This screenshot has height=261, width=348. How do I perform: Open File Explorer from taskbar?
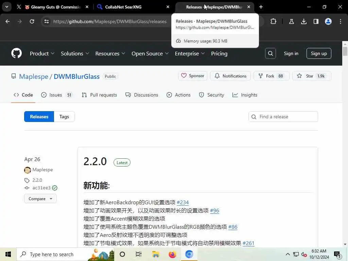point(156,254)
